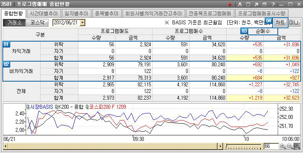
Task: Zoom in the chart with plus magnifier
Action: click(283, 146)
